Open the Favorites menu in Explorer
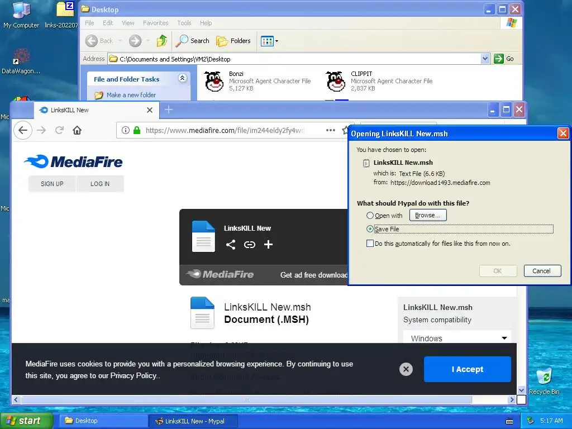572x429 pixels. pos(156,23)
